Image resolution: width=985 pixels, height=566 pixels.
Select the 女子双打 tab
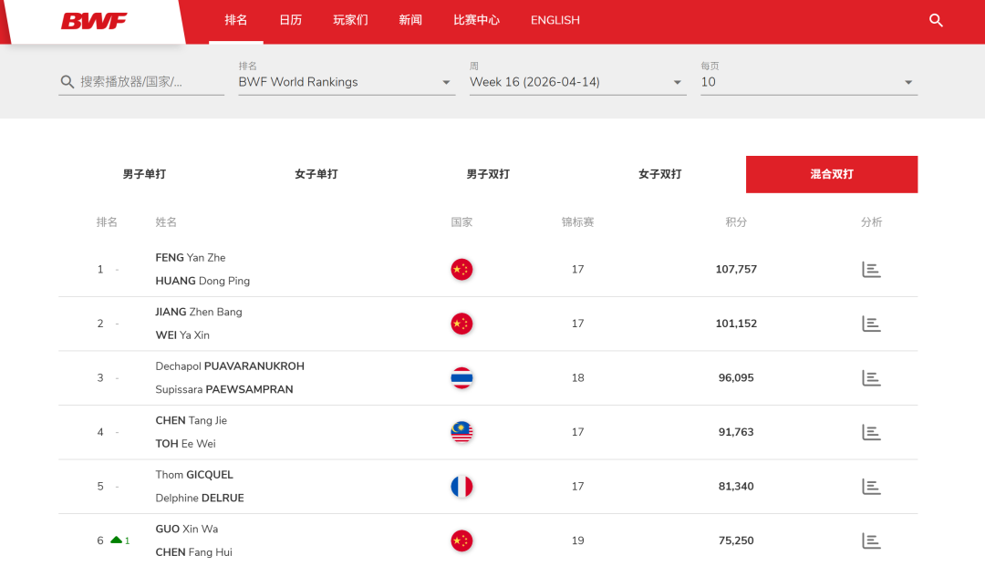(x=659, y=174)
